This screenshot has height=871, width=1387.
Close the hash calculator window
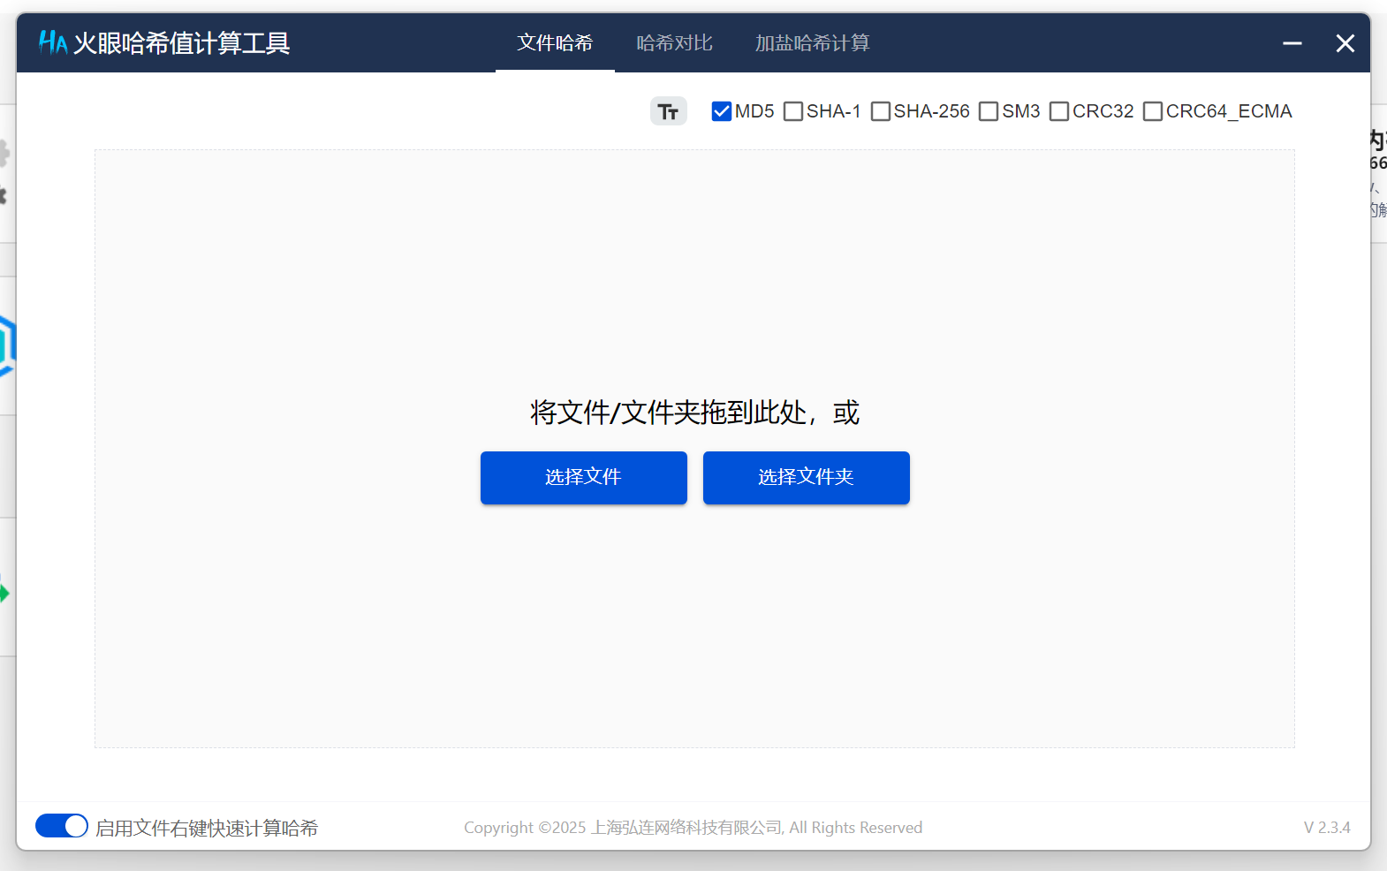(1345, 43)
